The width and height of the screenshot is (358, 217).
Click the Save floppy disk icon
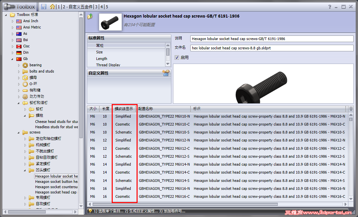[44, 7]
